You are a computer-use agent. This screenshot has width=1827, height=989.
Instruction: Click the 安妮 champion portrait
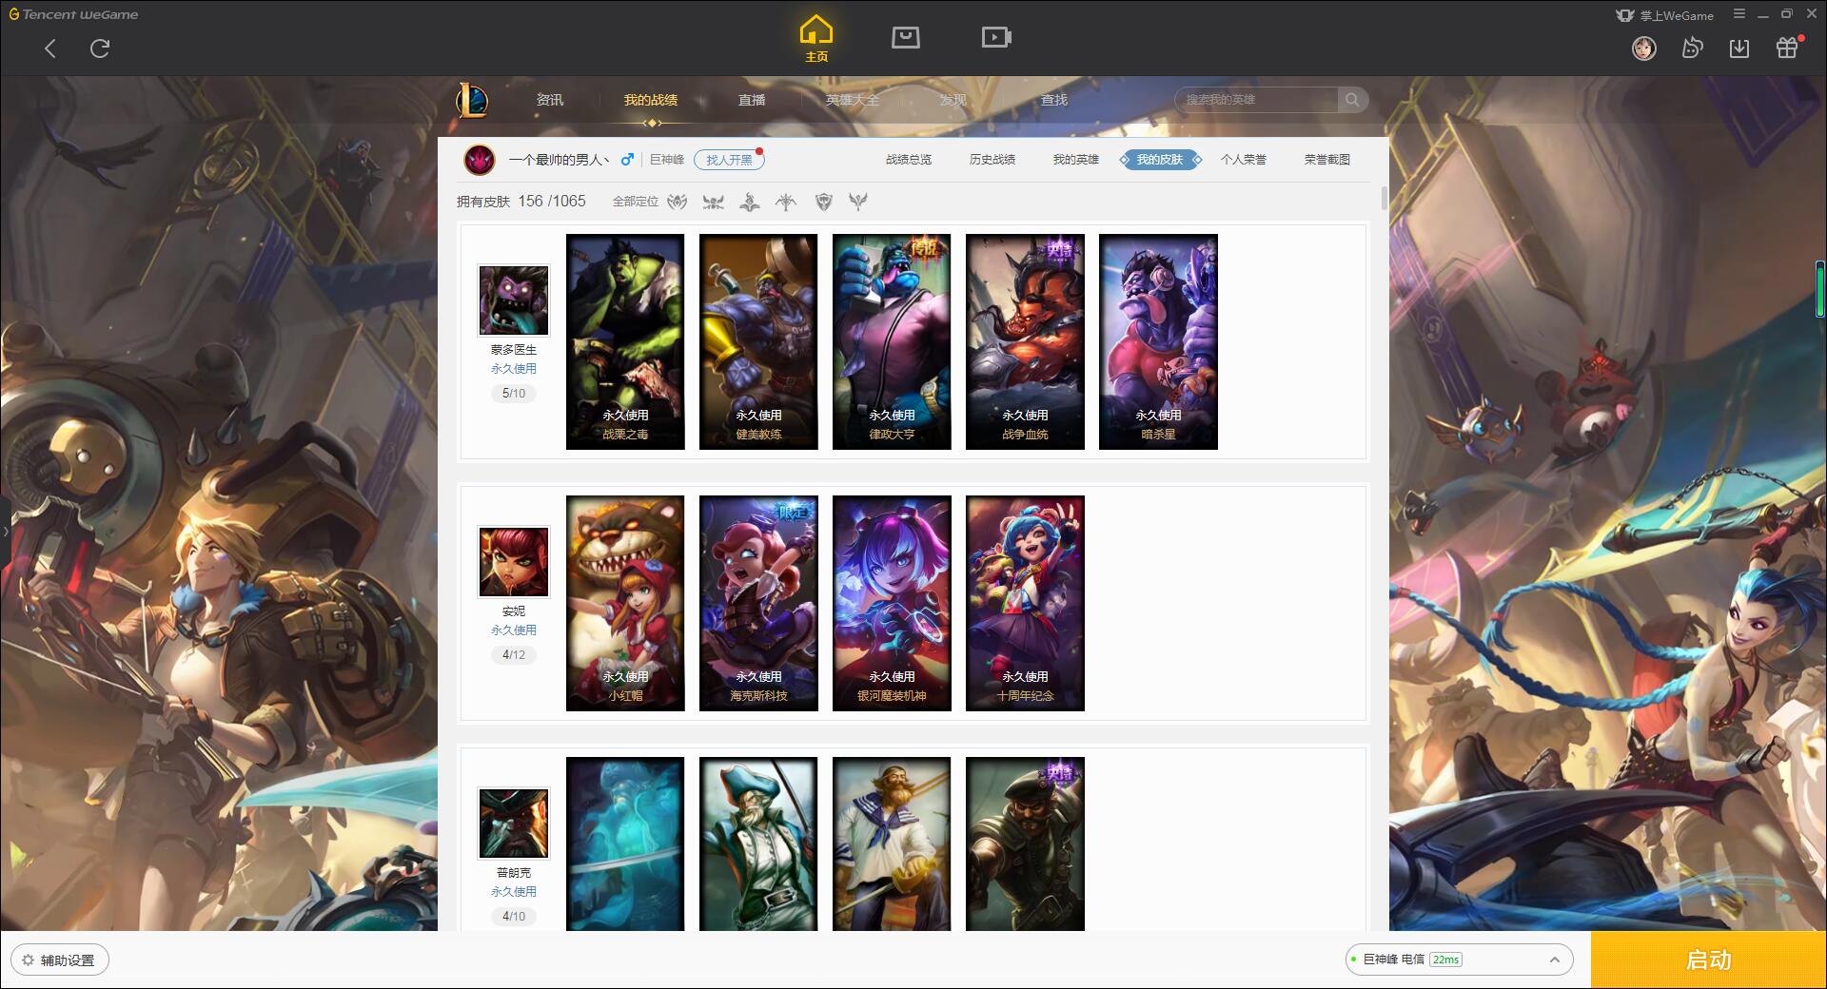pyautogui.click(x=514, y=562)
